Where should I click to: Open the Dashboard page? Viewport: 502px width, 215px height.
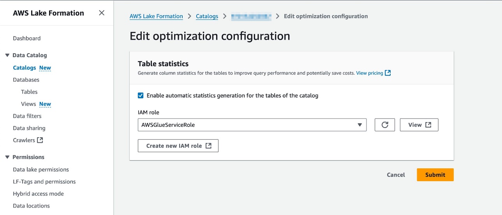(x=26, y=38)
